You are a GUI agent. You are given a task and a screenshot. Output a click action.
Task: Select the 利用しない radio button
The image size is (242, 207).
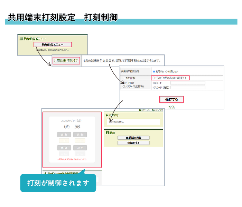[x=166, y=71]
